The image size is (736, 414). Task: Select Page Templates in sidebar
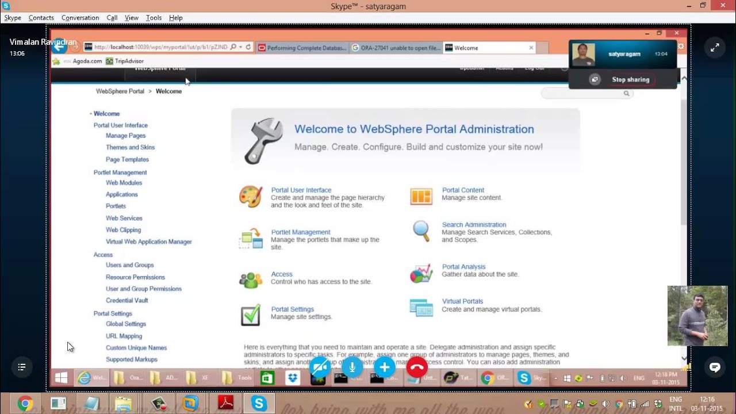[127, 159]
